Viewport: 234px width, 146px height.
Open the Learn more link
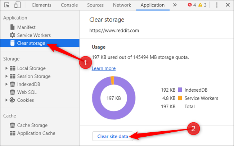click(104, 68)
